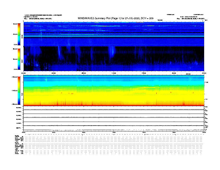Click the RAD2 spectrogram panel
The height and width of the screenshot is (170, 220).
click(114, 34)
